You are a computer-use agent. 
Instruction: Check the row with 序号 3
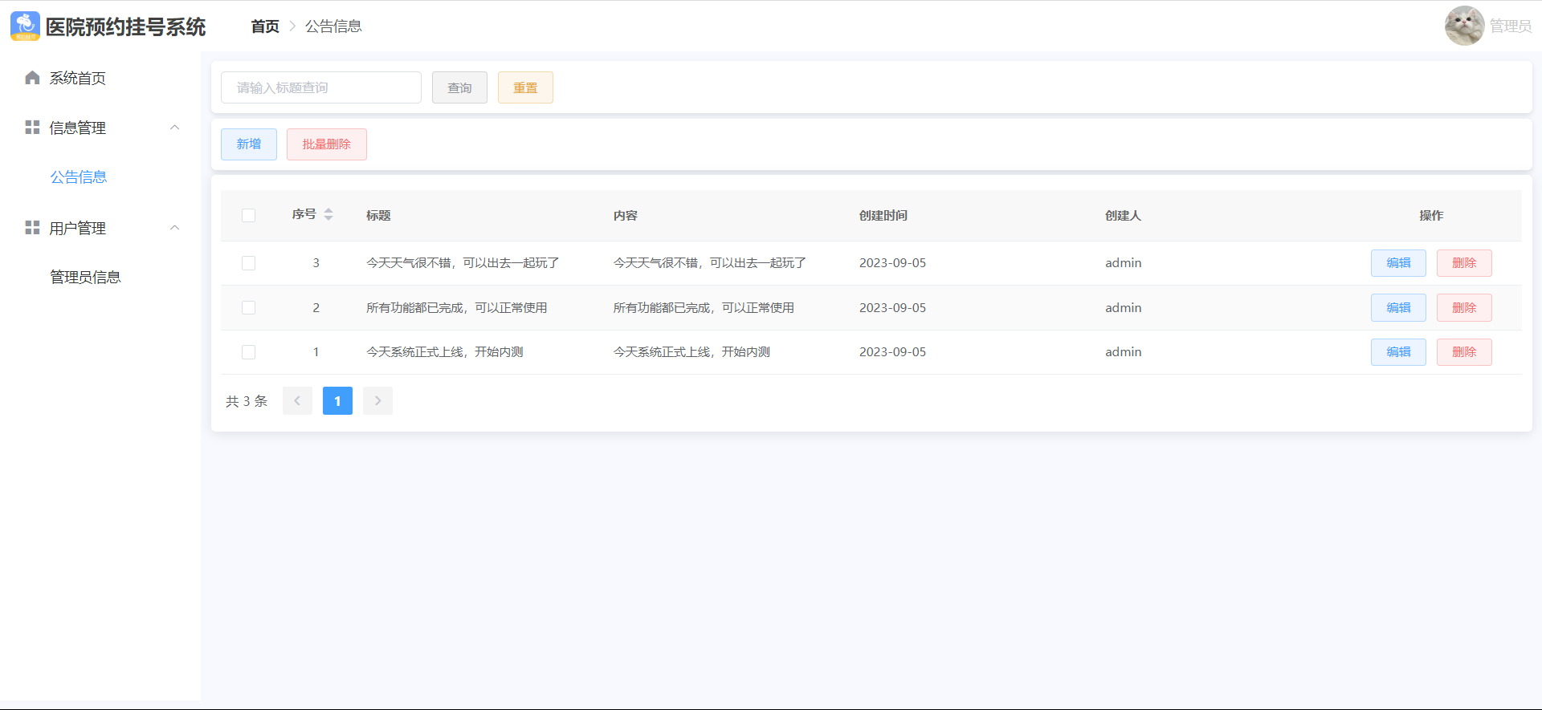click(x=249, y=263)
